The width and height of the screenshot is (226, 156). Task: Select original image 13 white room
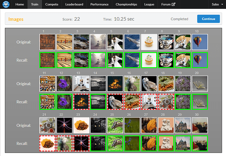pyautogui.click(x=81, y=84)
